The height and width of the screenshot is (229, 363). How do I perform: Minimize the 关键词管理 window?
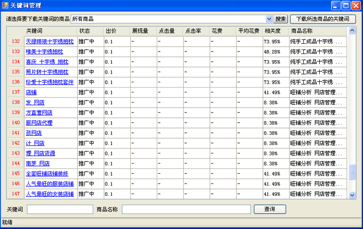pos(336,6)
